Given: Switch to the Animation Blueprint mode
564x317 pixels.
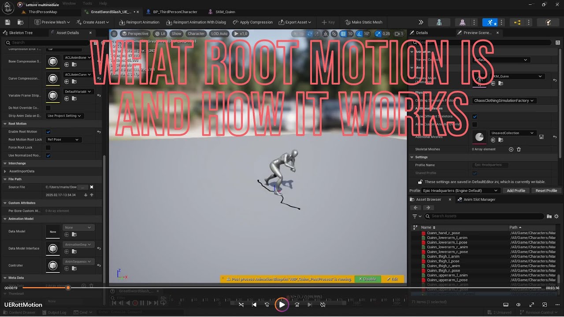Looking at the screenshot, I should (x=517, y=22).
